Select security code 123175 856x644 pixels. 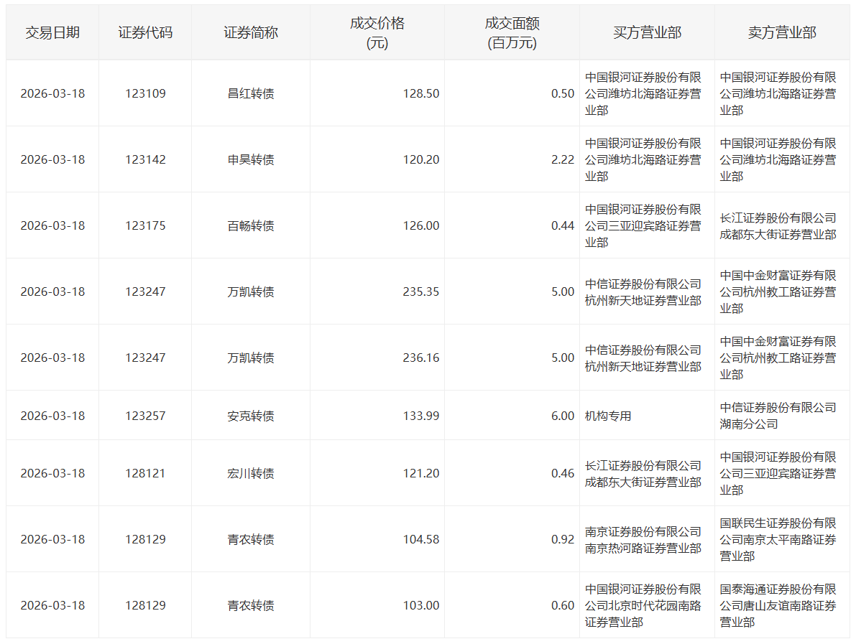145,225
